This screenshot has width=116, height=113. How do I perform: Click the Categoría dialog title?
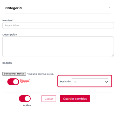pos(14,8)
